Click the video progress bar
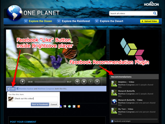The image size is (165, 124). point(50,82)
